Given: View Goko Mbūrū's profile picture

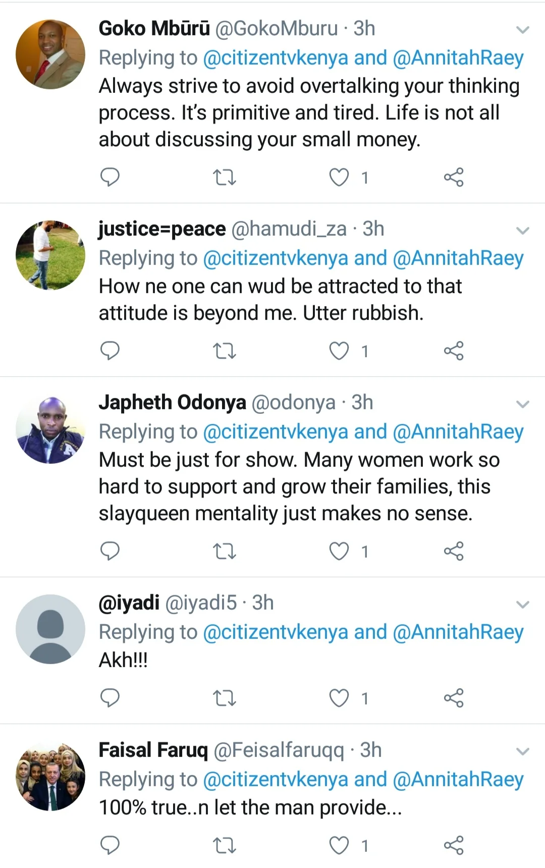Looking at the screenshot, I should point(50,54).
